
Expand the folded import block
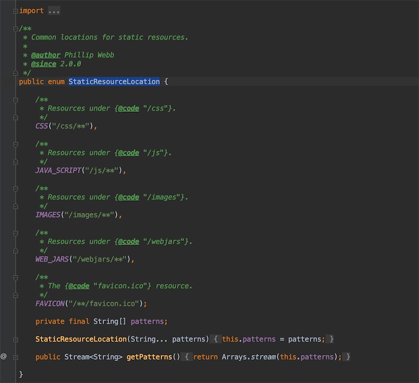[15, 11]
